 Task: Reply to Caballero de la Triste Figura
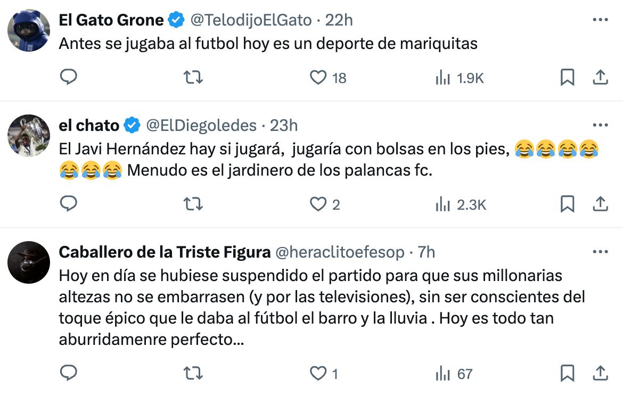point(68,374)
